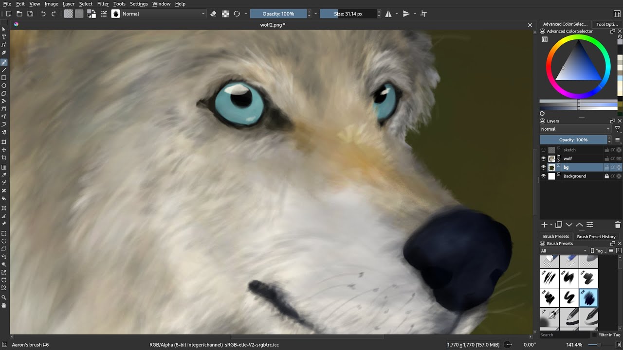
Task: Toggle eraser mode in toolbar
Action: [213, 14]
